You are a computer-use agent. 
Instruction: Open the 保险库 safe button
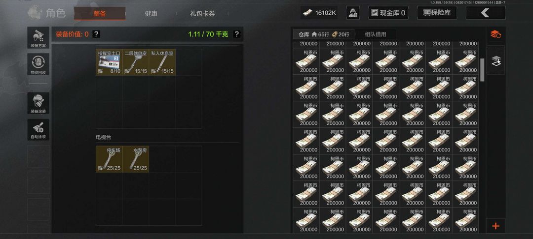click(x=437, y=13)
